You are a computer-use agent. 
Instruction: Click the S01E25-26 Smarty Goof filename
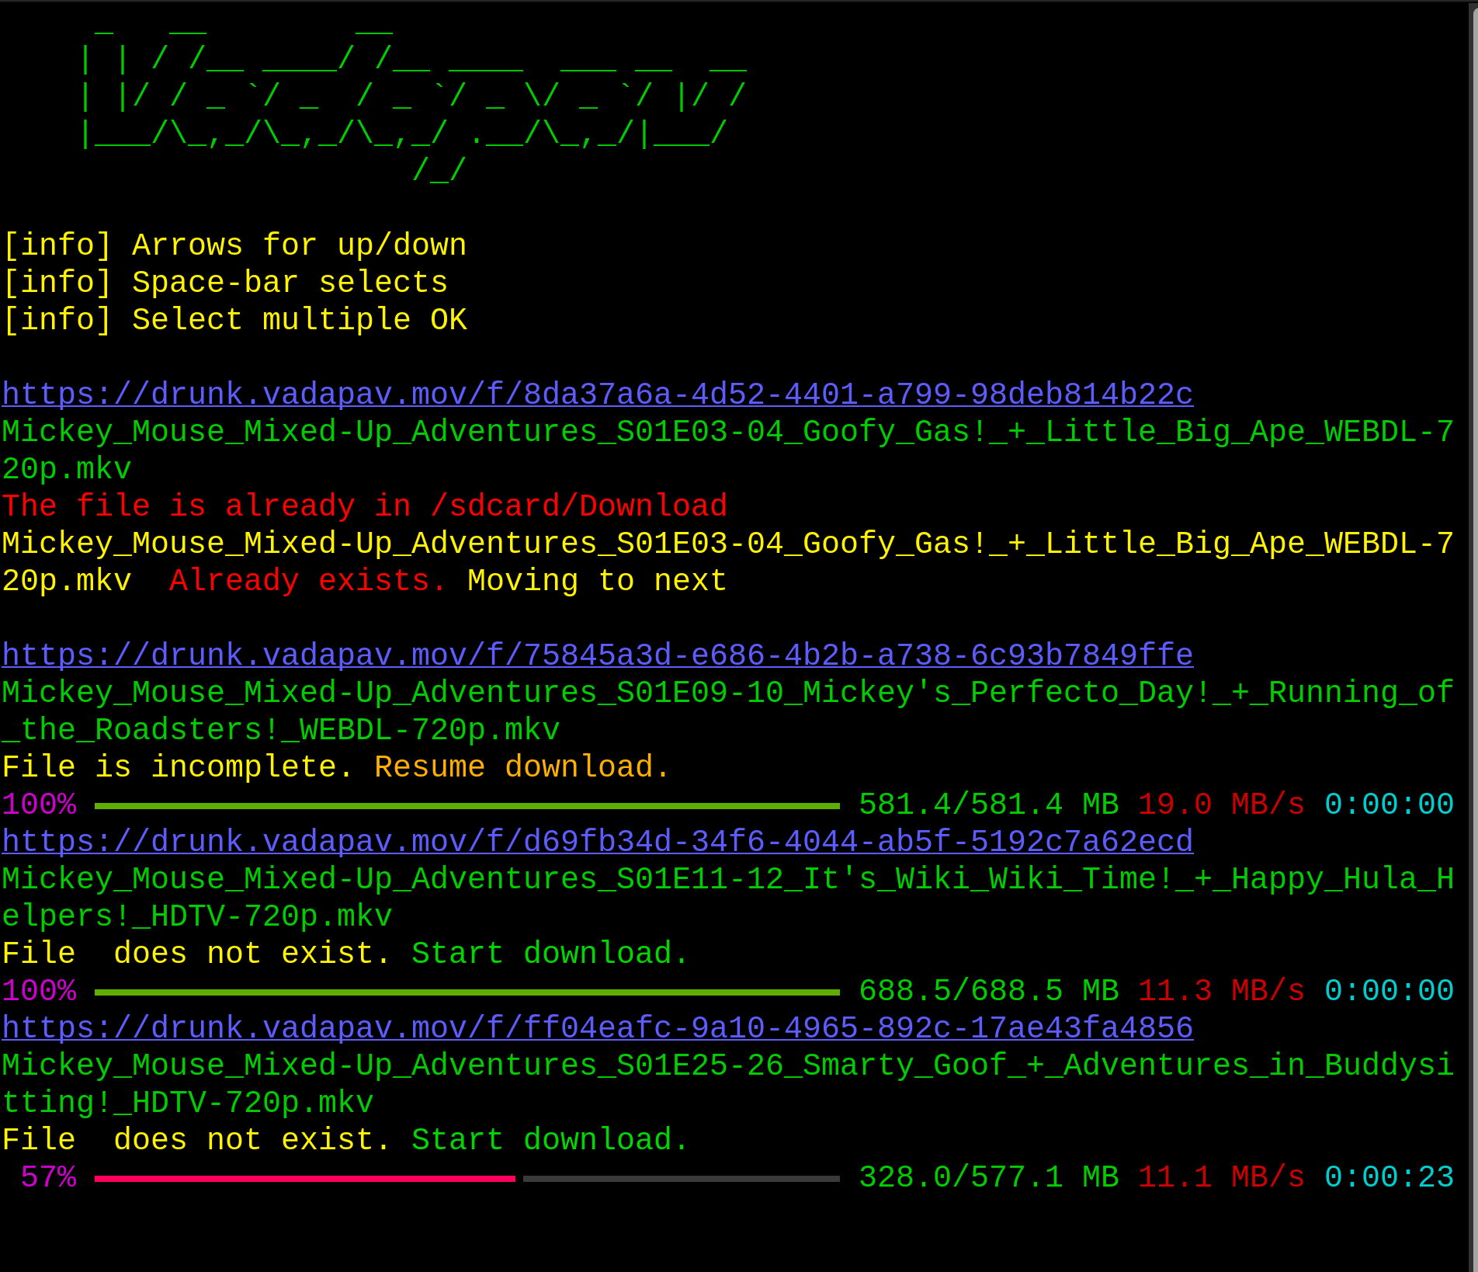tap(727, 1084)
